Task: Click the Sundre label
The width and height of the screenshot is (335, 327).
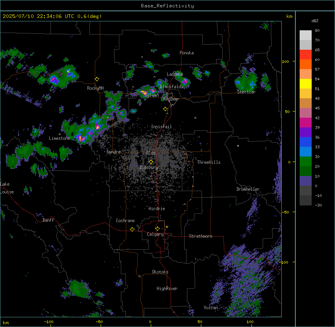Action: point(113,152)
